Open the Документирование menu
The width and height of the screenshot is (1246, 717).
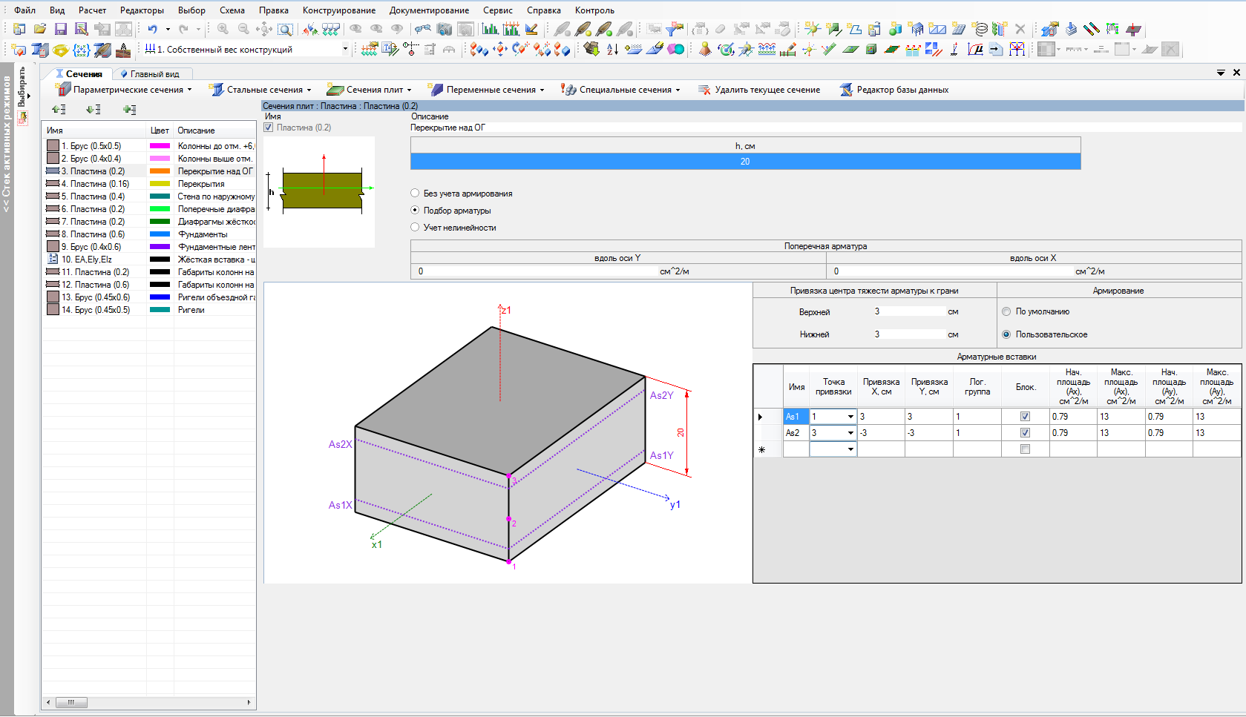tap(429, 10)
